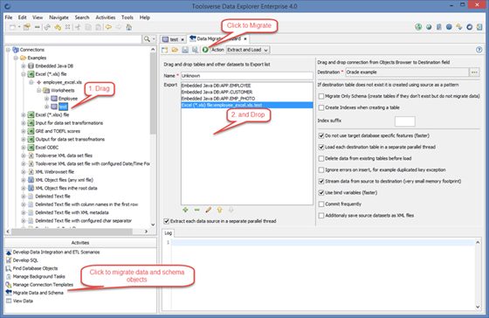
Task: Close the test tab
Action: point(183,39)
